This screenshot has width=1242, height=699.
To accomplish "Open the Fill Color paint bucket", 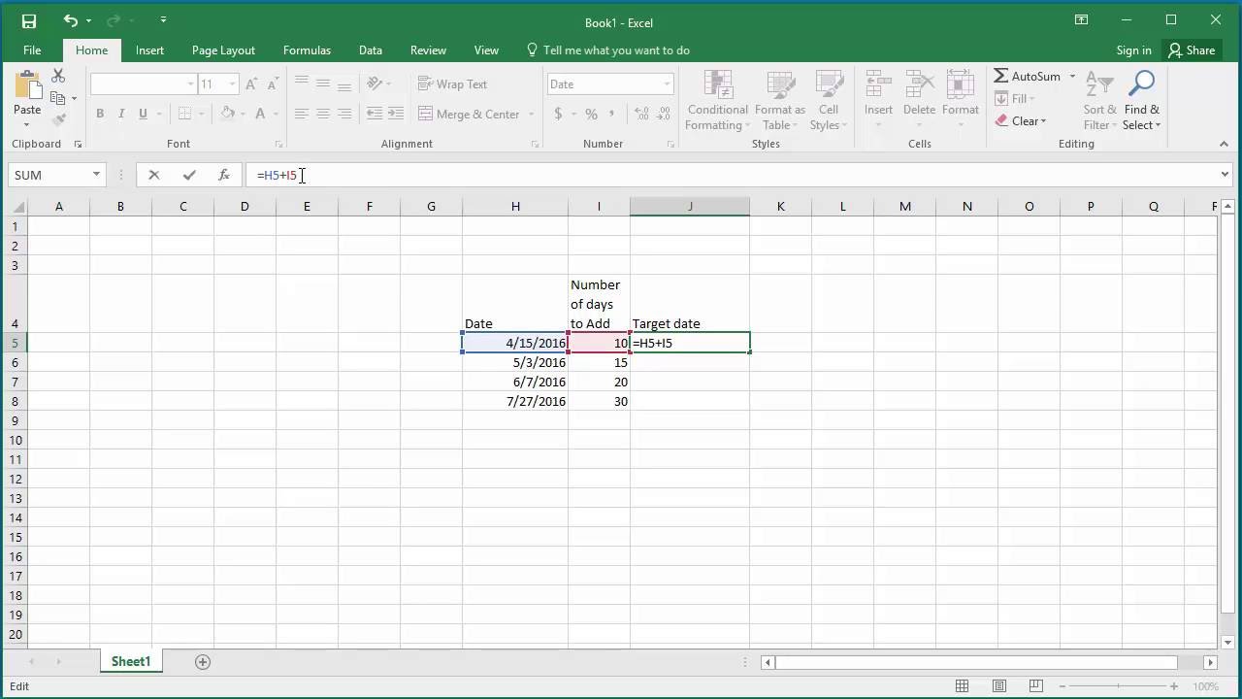I will pyautogui.click(x=227, y=114).
